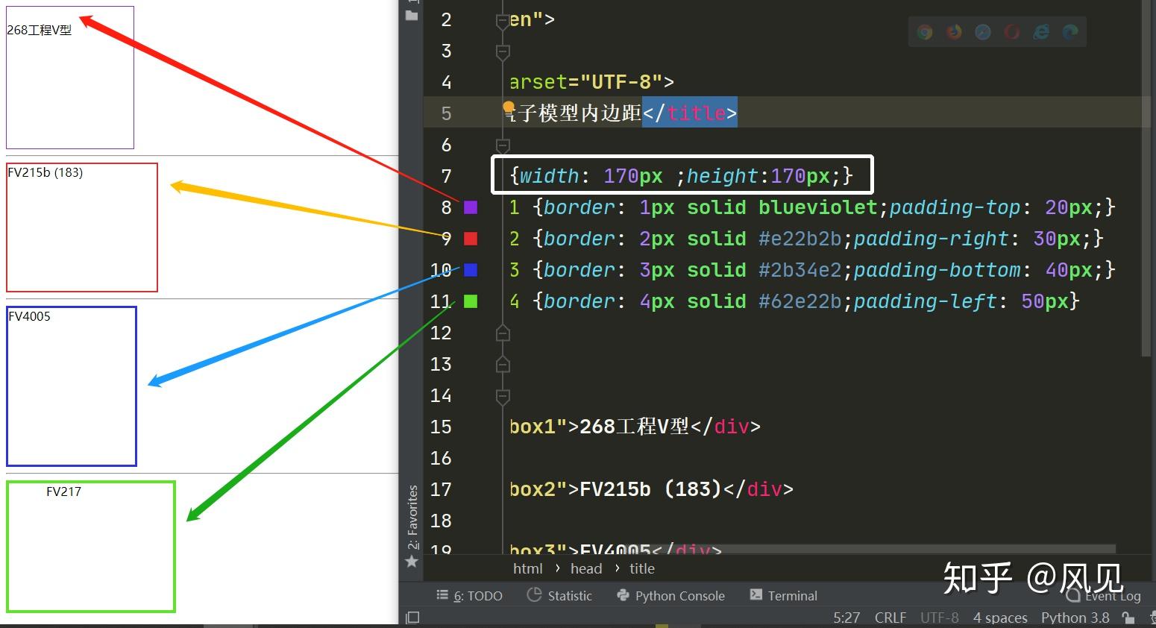
Task: Open the Event Log panel
Action: point(1104,596)
